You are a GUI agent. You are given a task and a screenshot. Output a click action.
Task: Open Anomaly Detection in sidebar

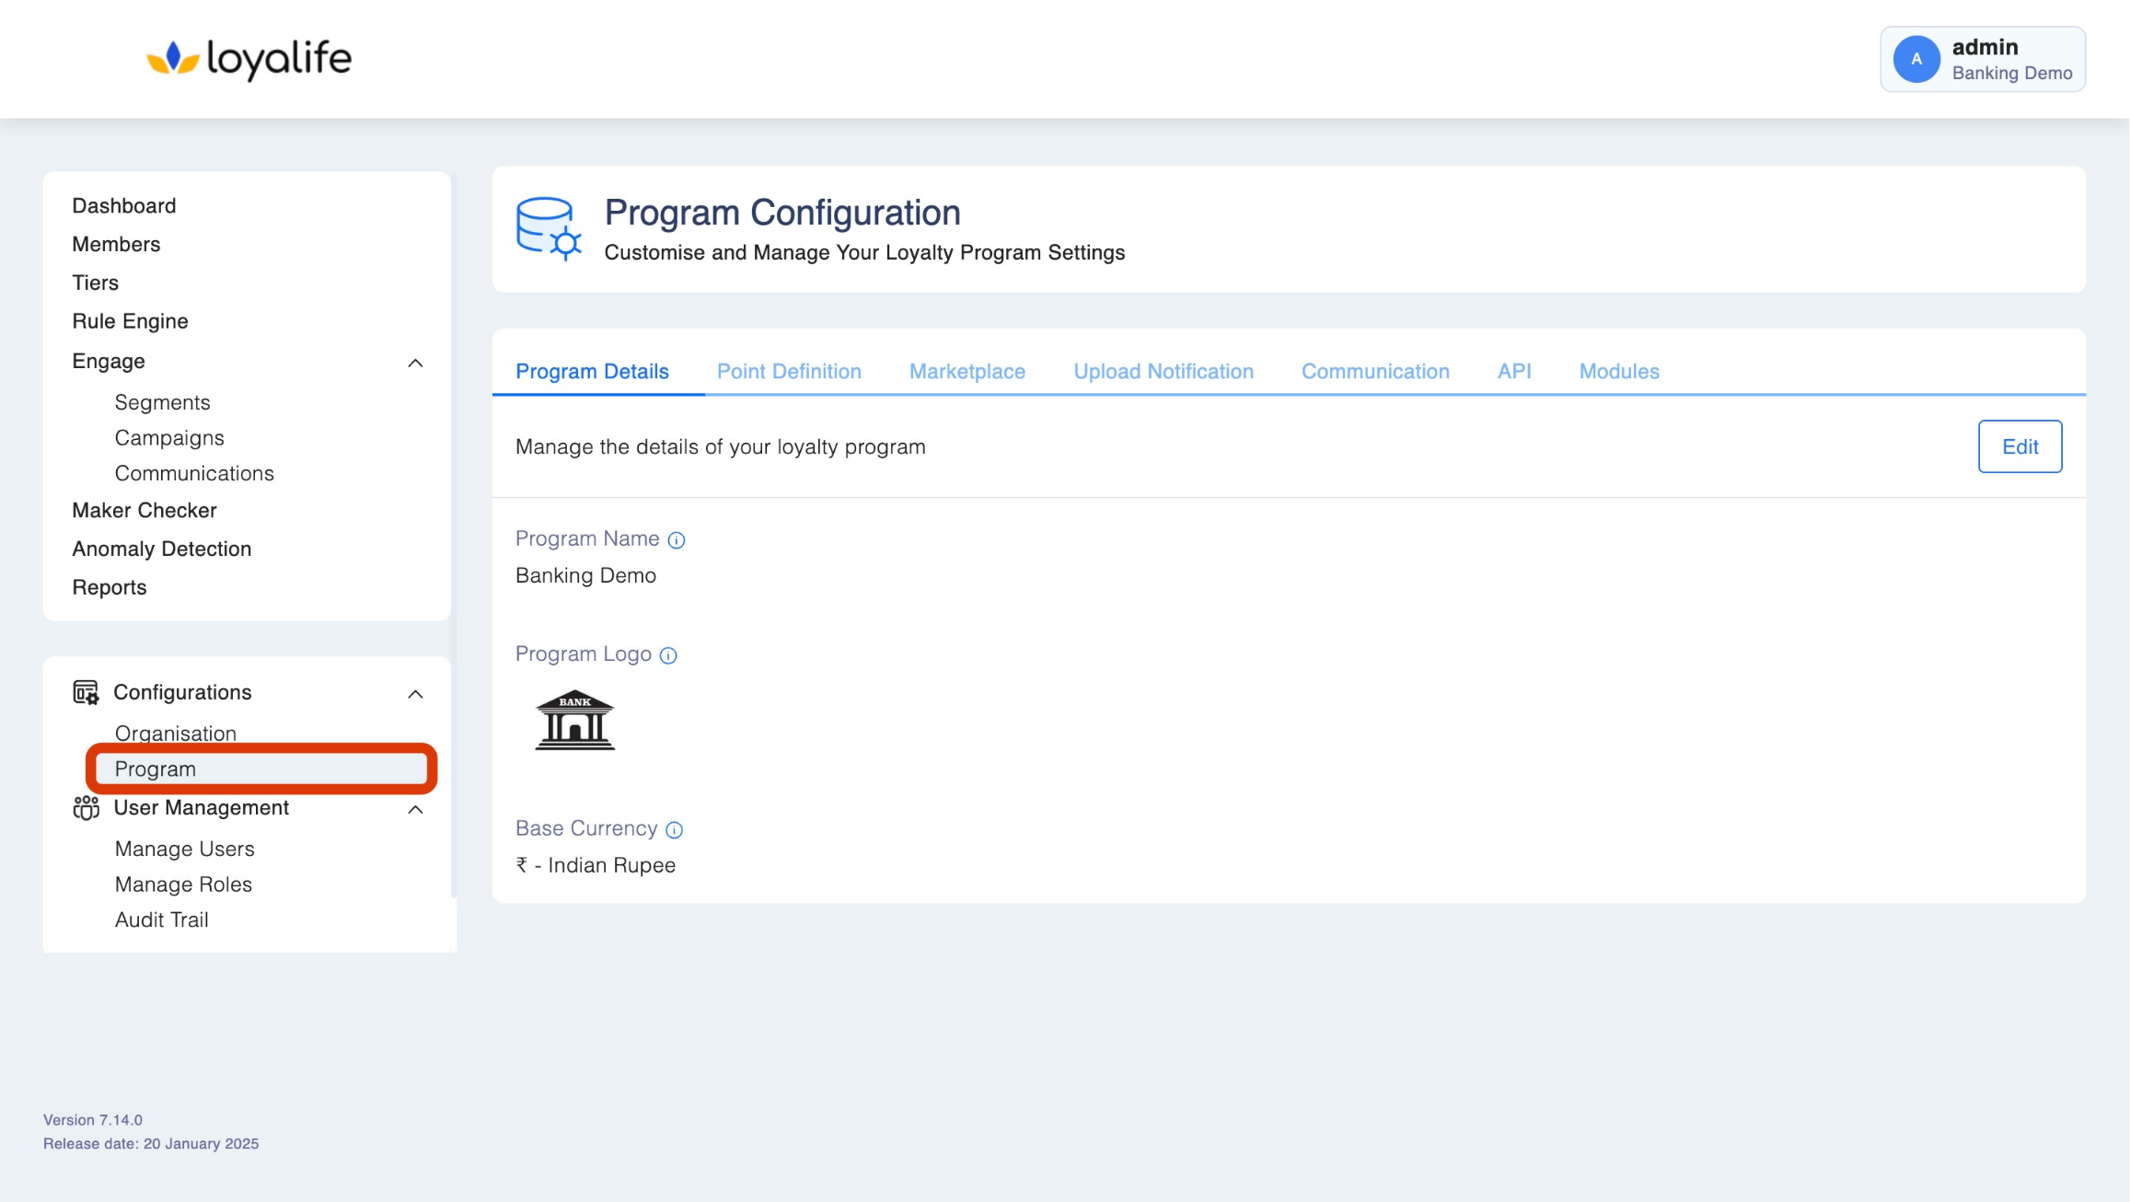tap(162, 549)
